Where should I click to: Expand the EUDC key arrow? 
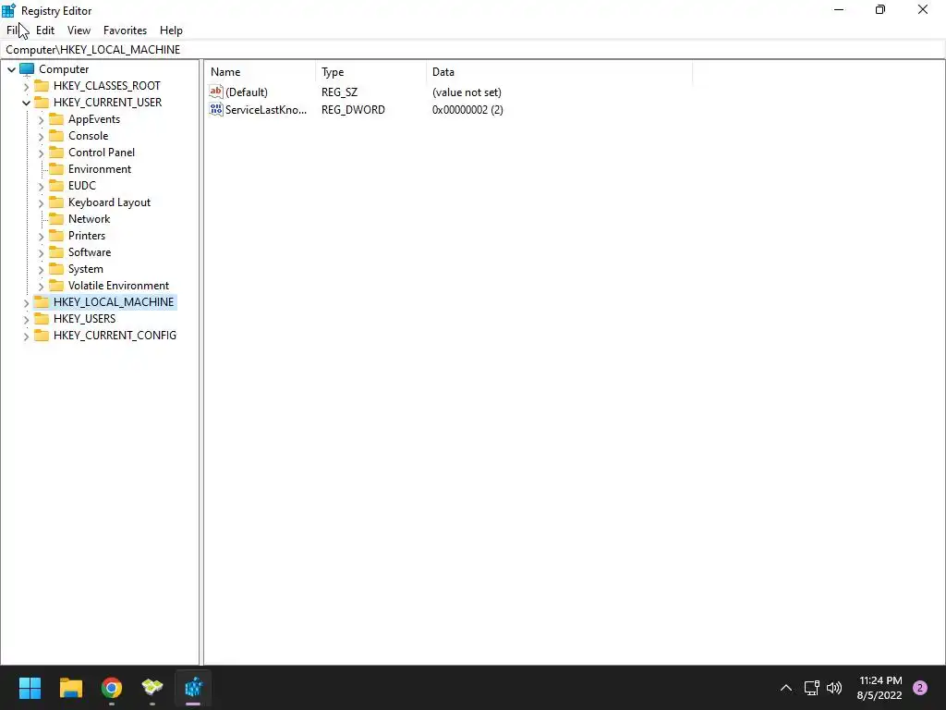pyautogui.click(x=41, y=186)
